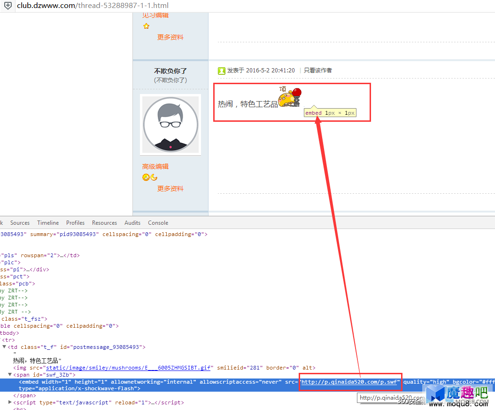Viewport: 495px width, 410px height.
Task: Click the green user icon beside 发表于
Action: coord(222,71)
